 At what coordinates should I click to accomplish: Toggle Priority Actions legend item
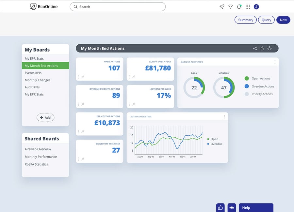tap(259, 94)
